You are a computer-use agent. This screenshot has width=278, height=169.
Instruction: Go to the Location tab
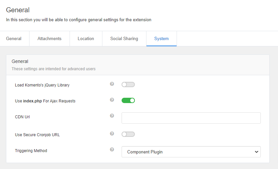[86, 39]
